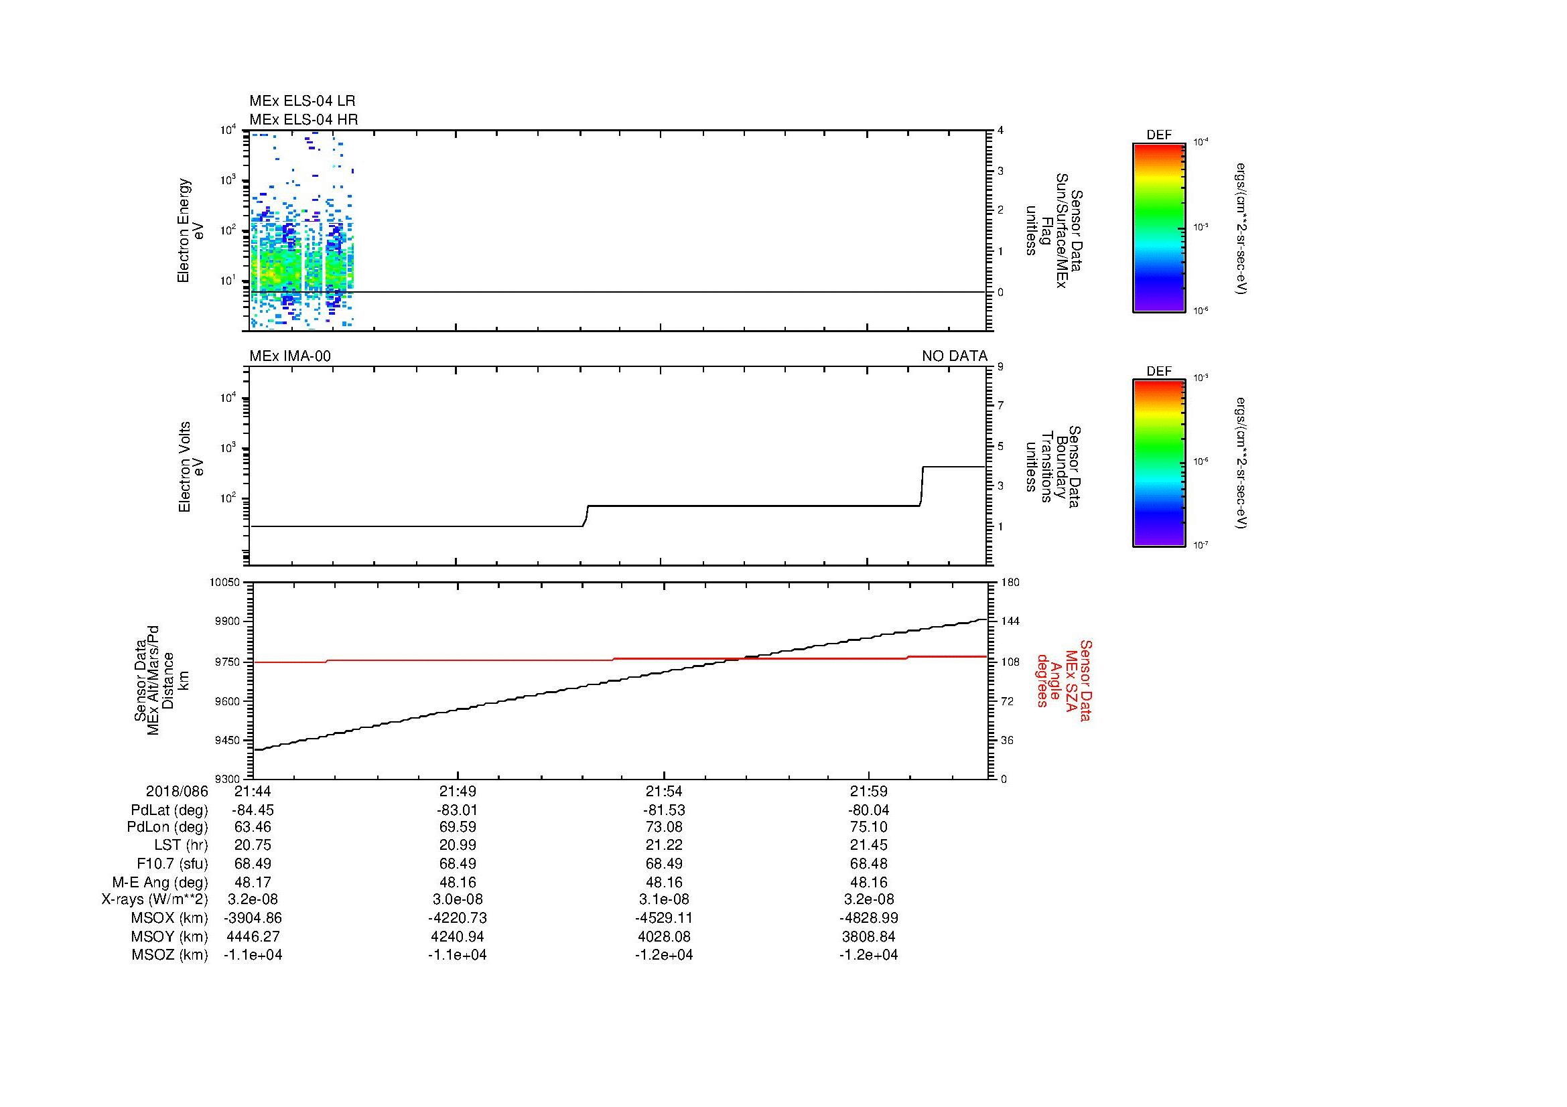Click the MSOX value '-3904.86'
The width and height of the screenshot is (1567, 1107).
(253, 918)
